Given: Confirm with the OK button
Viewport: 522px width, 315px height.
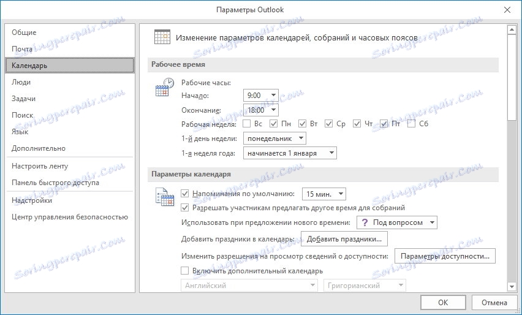Looking at the screenshot, I should (x=443, y=302).
